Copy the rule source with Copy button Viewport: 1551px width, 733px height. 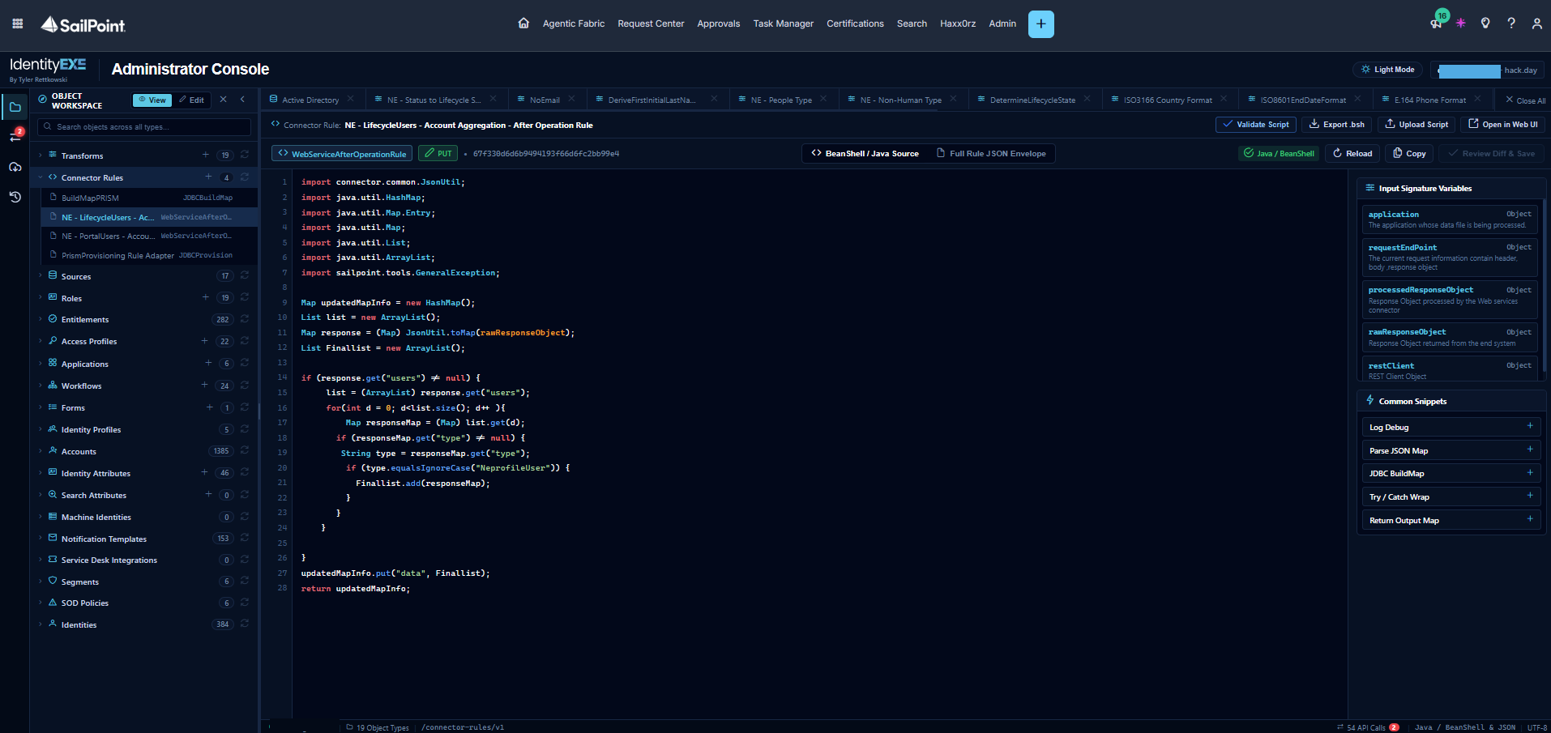point(1408,153)
